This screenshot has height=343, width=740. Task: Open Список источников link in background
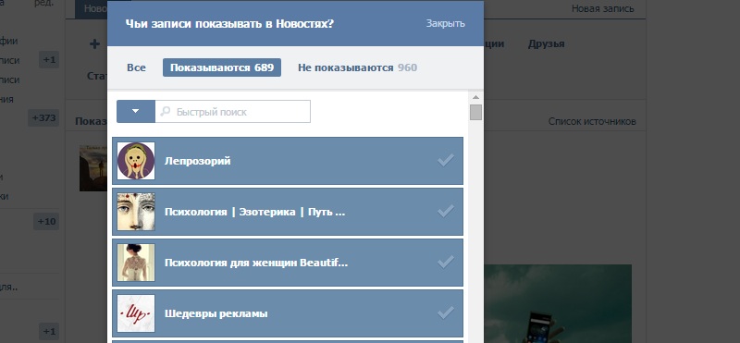coord(592,122)
